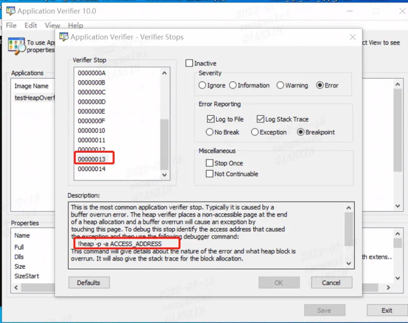Click Verifier Stop list scroll up arrow

point(164,73)
